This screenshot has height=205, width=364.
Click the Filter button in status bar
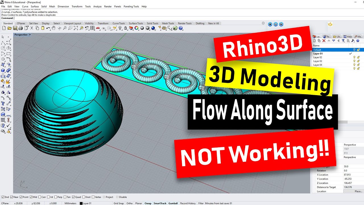click(201, 203)
